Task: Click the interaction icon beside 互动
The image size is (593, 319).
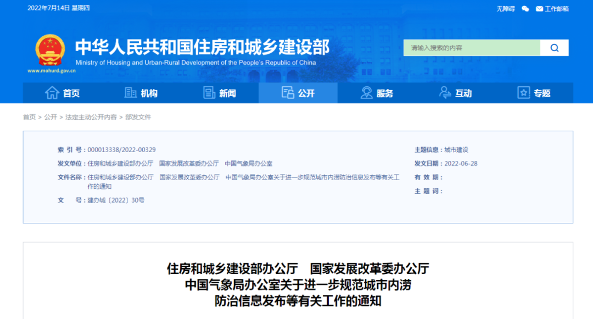Action: [445, 93]
